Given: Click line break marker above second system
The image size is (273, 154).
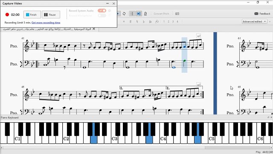Looking at the screenshot, I should pyautogui.click(x=198, y=85).
